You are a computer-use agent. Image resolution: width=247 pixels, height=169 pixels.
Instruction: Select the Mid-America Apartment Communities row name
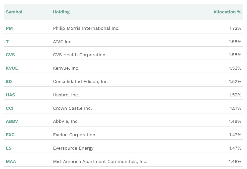(x=100, y=161)
